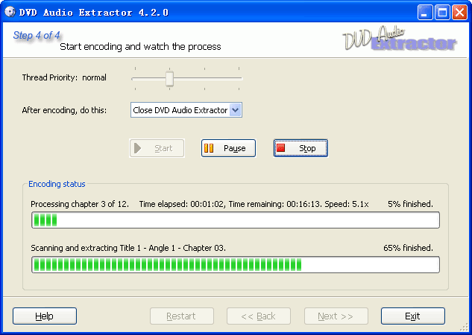
Task: Click the overall chapter progress bar
Action: [236, 220]
